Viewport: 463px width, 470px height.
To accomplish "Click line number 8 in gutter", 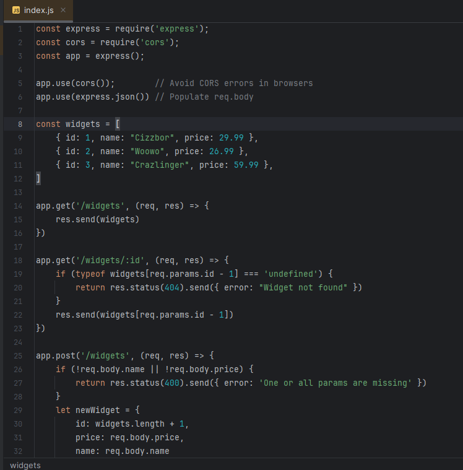I will [x=20, y=124].
